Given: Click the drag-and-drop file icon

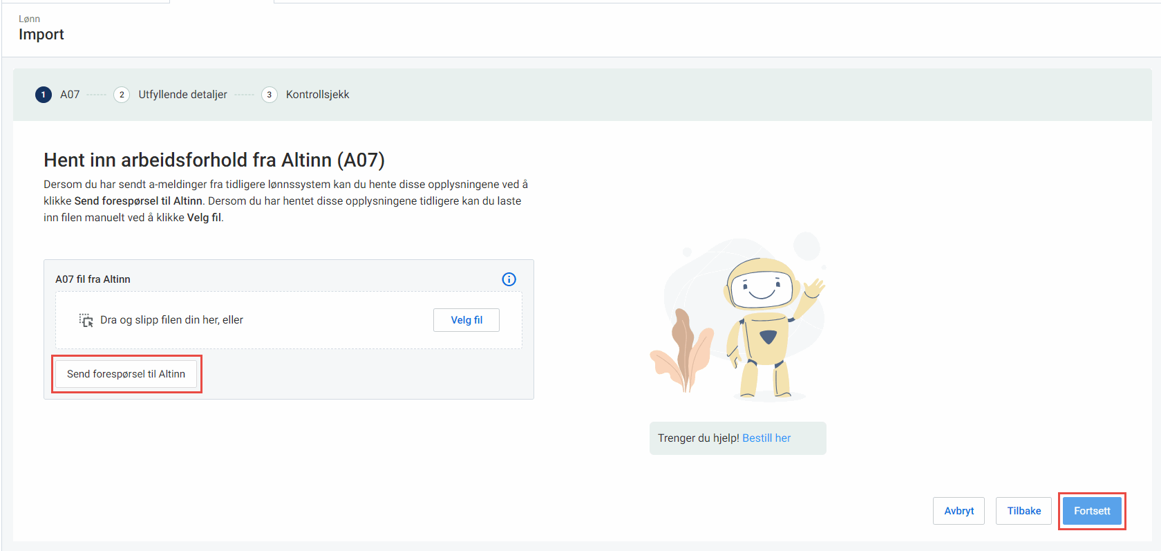Looking at the screenshot, I should coord(86,320).
